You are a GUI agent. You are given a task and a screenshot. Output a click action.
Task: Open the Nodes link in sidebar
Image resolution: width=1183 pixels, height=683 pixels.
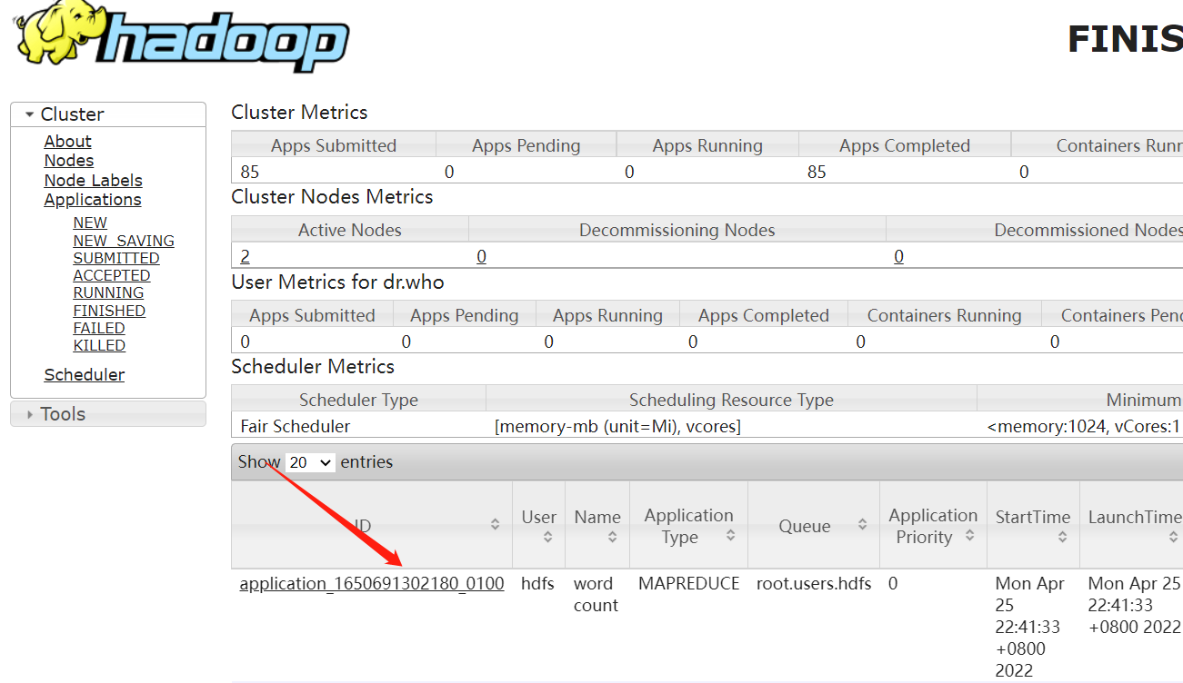pos(69,161)
